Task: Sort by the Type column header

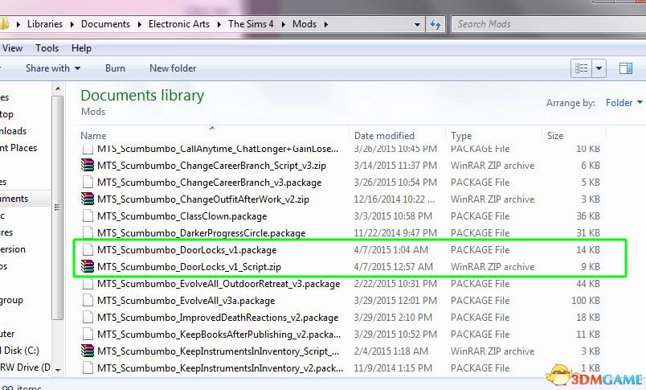Action: [x=461, y=136]
